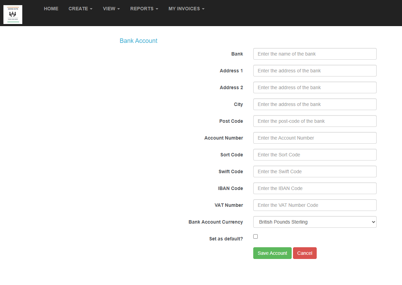Select the City input field
Image resolution: width=402 pixels, height=285 pixels.
[x=315, y=104]
